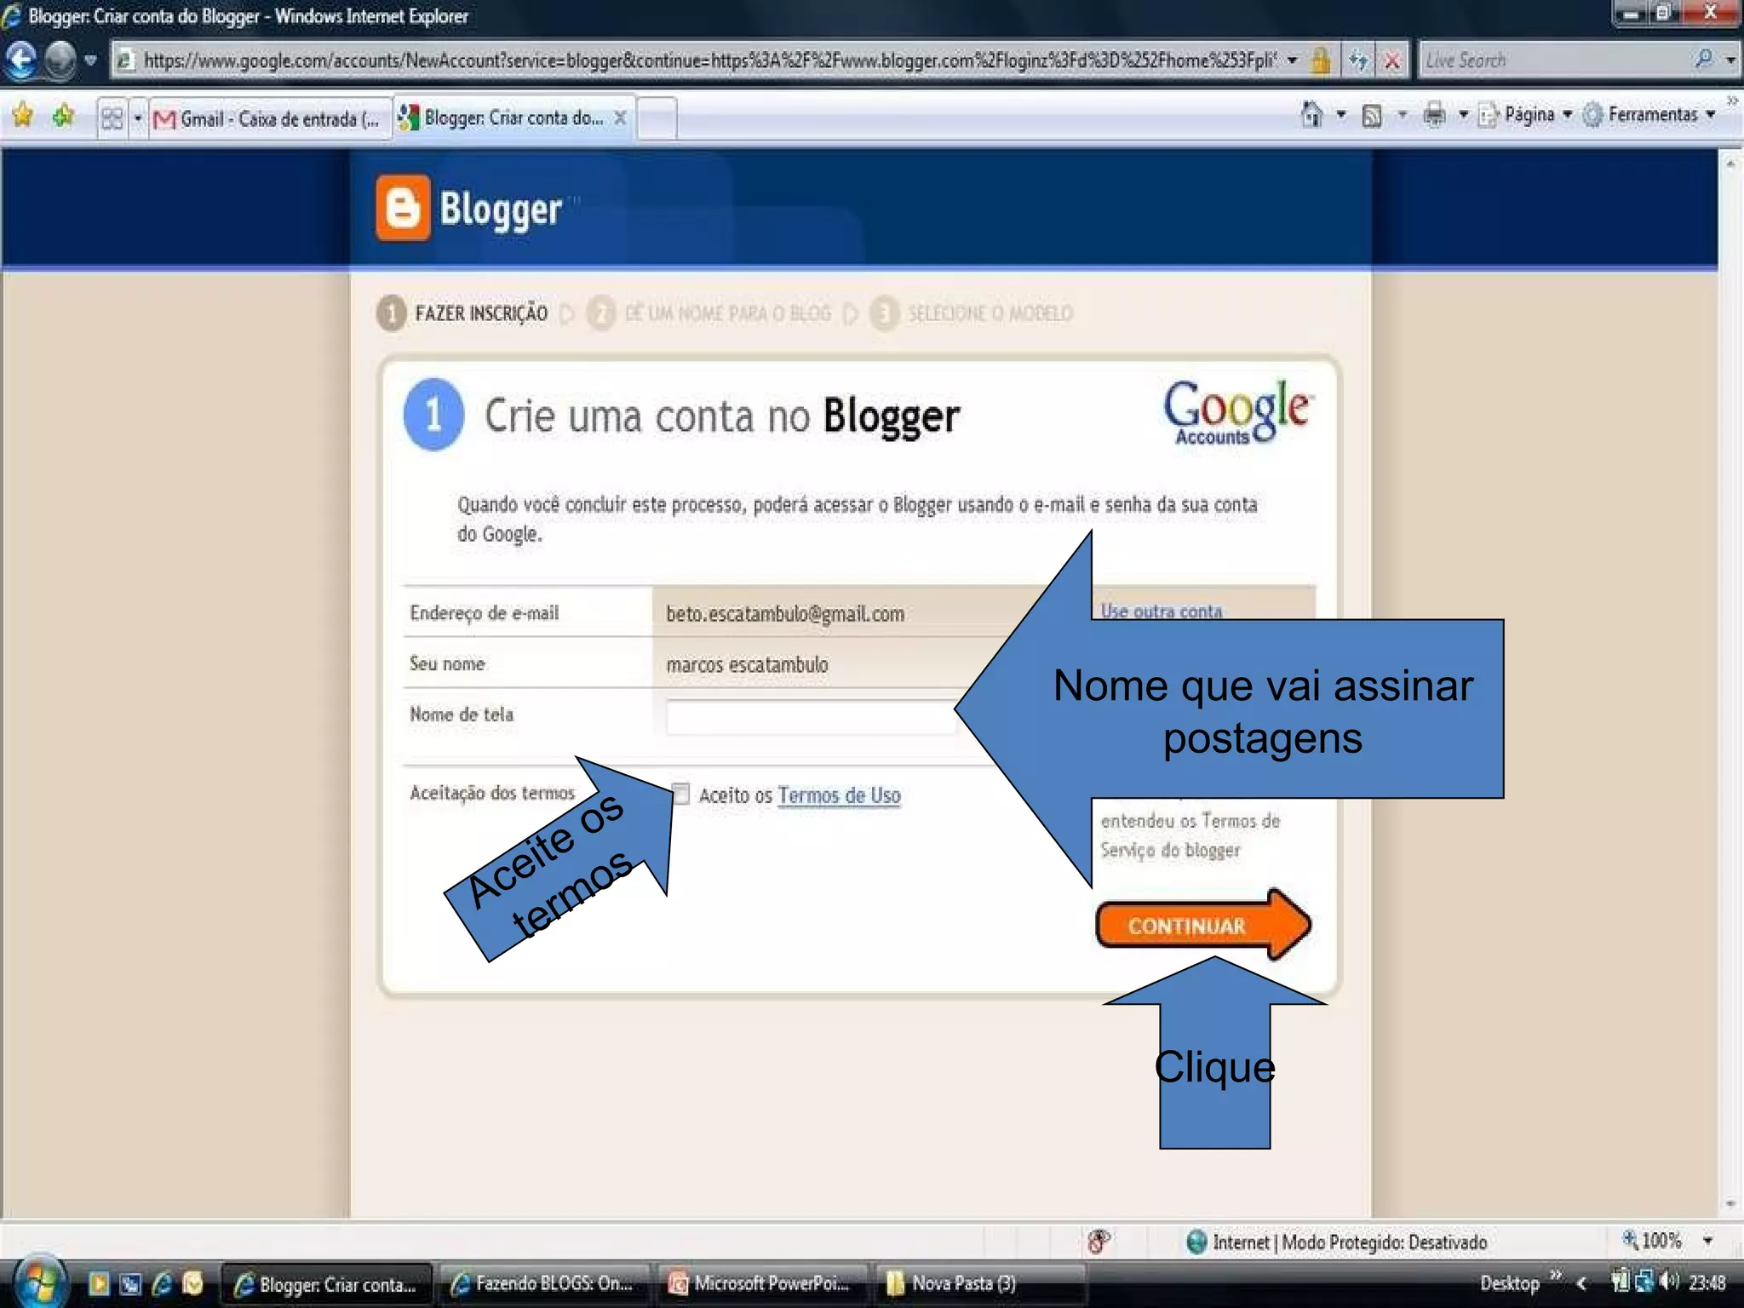This screenshot has height=1308, width=1744.
Task: Click the Print icon in the toolbar
Action: tap(1434, 115)
